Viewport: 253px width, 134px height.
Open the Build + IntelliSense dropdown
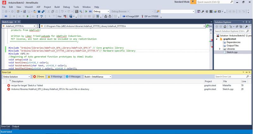pyautogui.click(x=110, y=77)
